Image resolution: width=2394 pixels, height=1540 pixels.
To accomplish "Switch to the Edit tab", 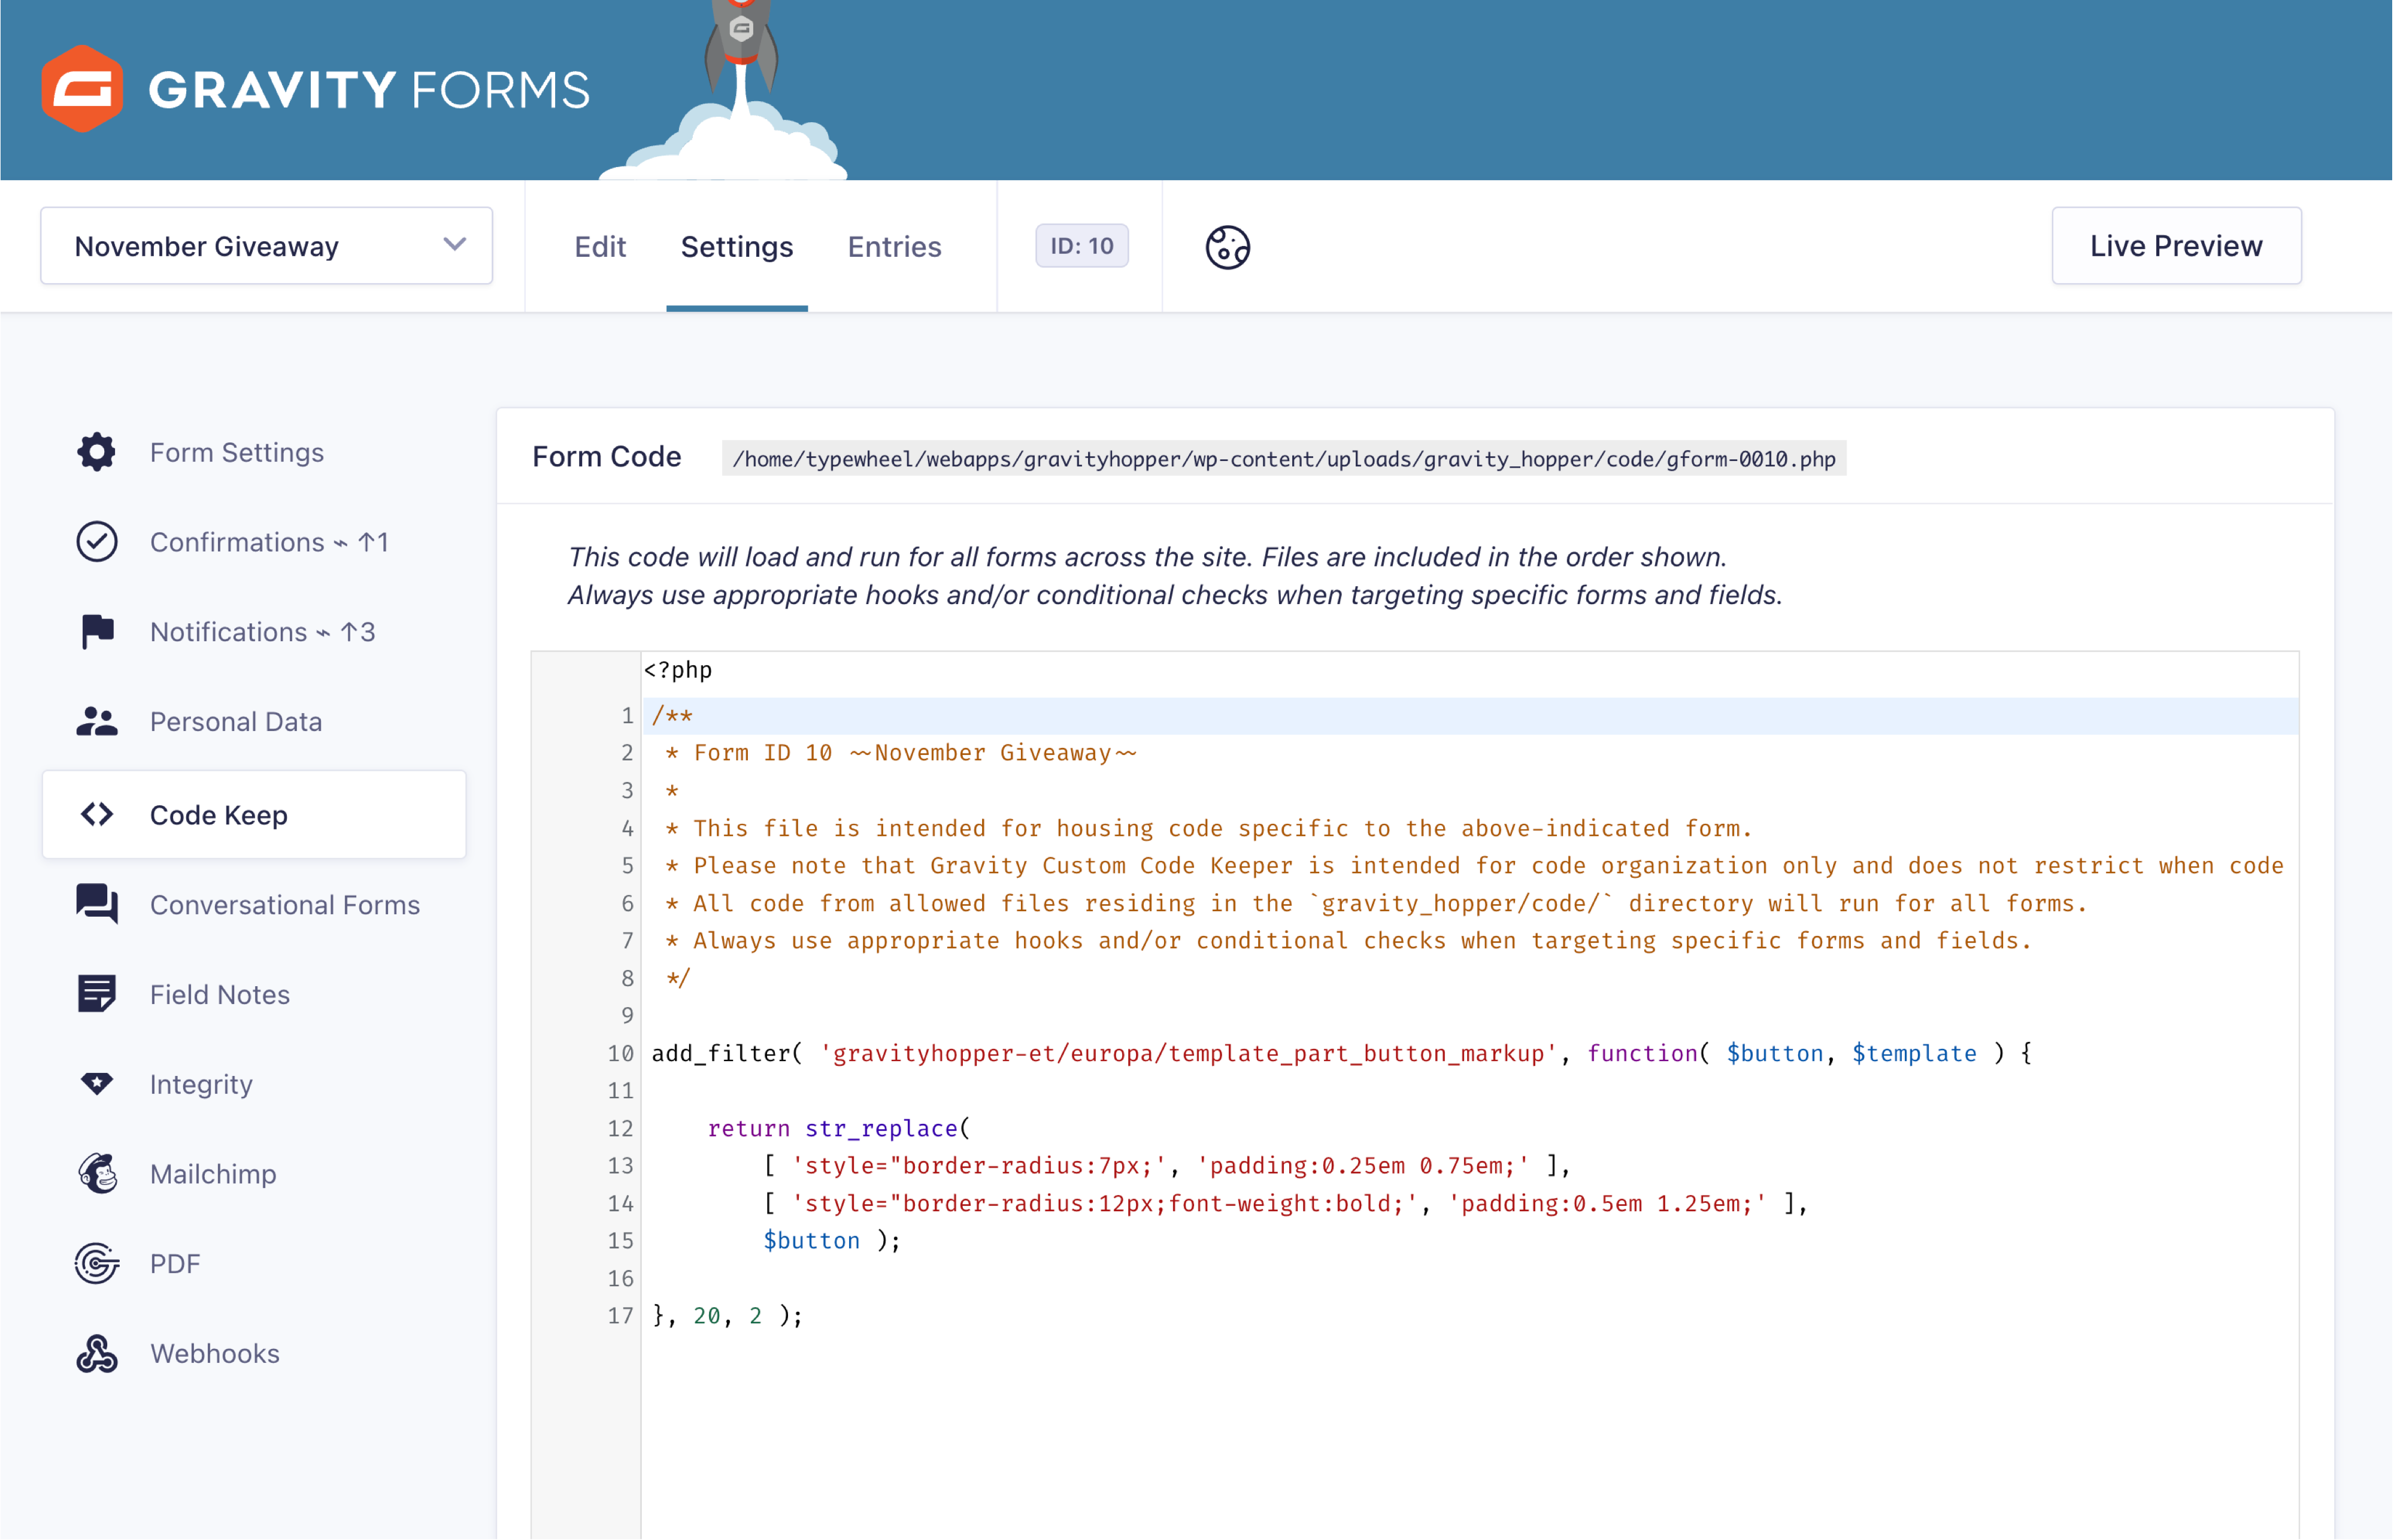I will pyautogui.click(x=600, y=247).
